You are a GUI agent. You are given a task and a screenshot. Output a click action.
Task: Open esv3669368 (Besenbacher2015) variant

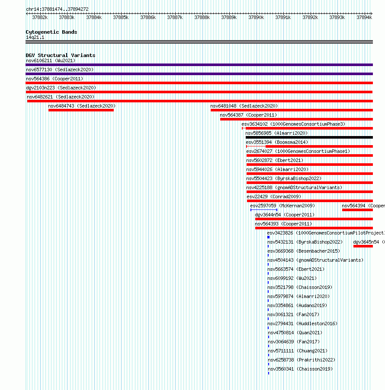[304, 251]
